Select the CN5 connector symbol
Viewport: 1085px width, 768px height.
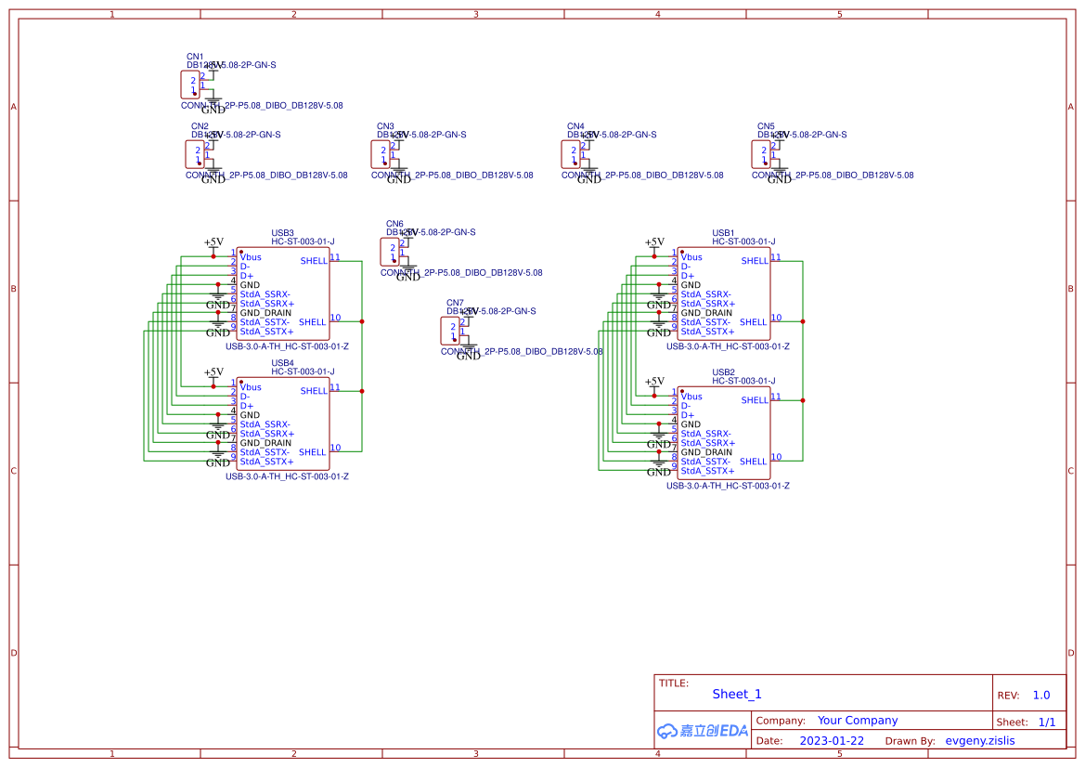(x=761, y=154)
